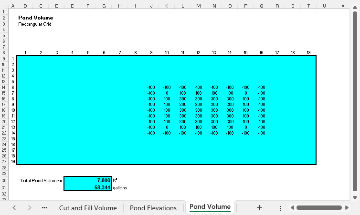
Task: Click the horizontal scrollbar left arrow
Action: [292, 208]
